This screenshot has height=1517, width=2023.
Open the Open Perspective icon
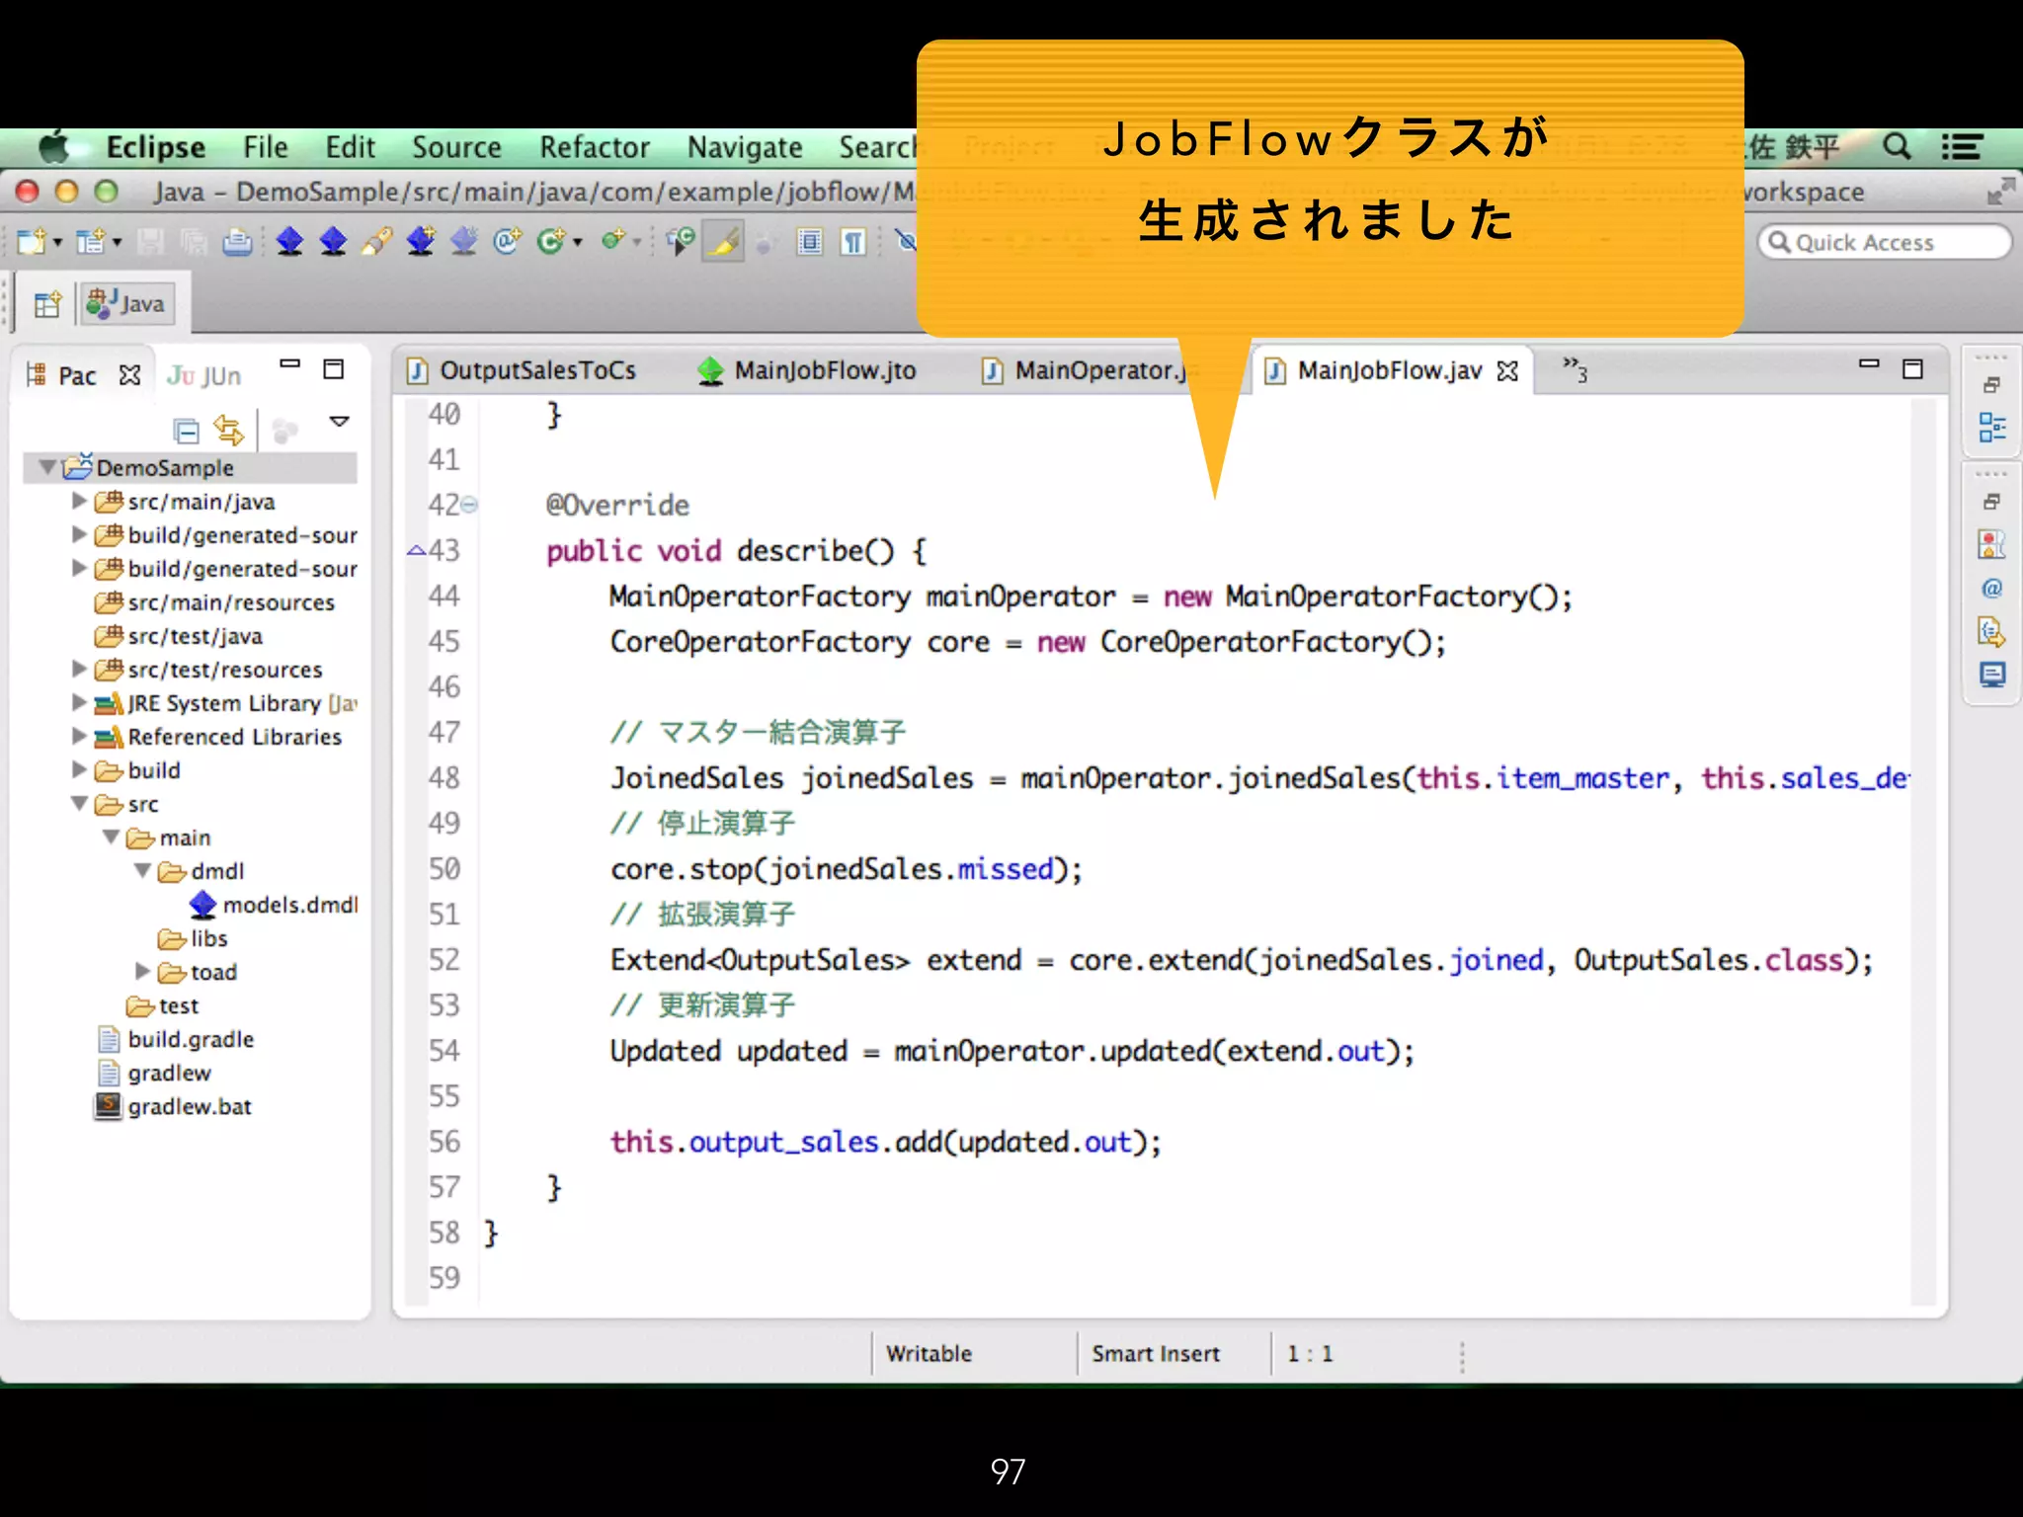point(46,304)
